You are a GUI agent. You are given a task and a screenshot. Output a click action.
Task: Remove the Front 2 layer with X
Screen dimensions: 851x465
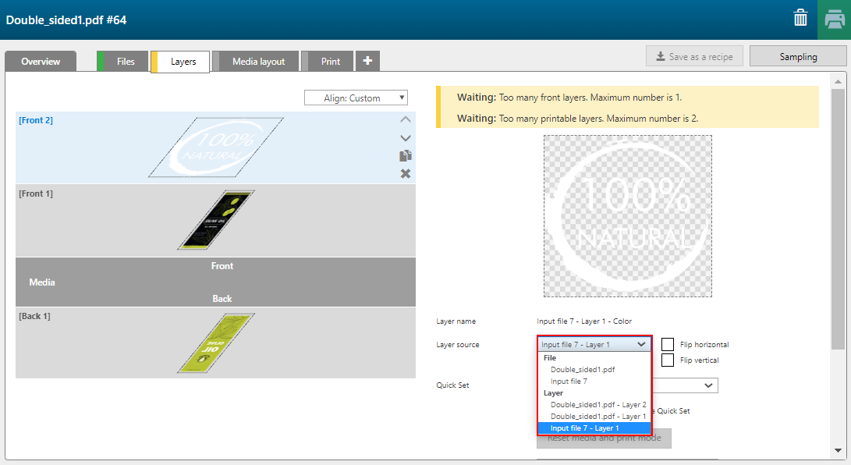405,173
